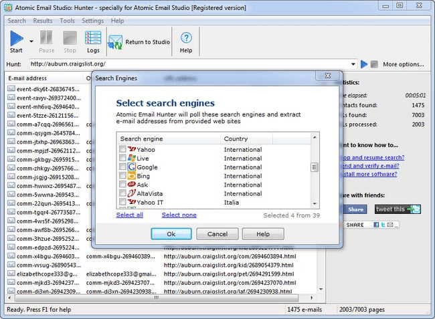Click the email envelope icon in SHARE bar
The height and width of the screenshot is (319, 435).
click(x=390, y=225)
